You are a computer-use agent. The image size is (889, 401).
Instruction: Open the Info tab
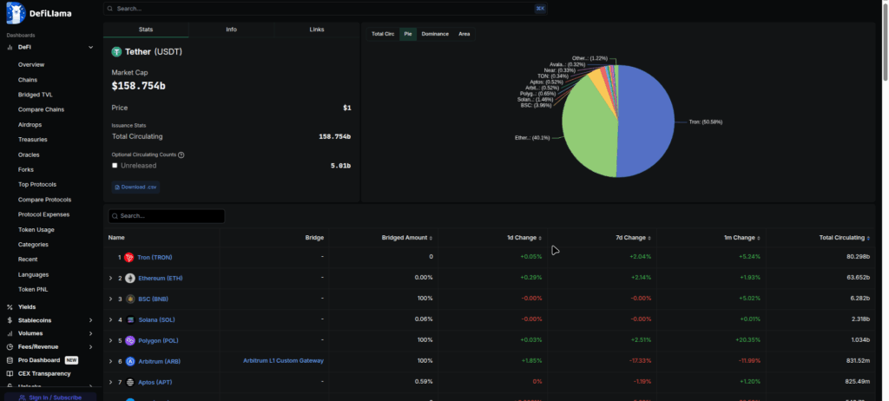tap(231, 30)
